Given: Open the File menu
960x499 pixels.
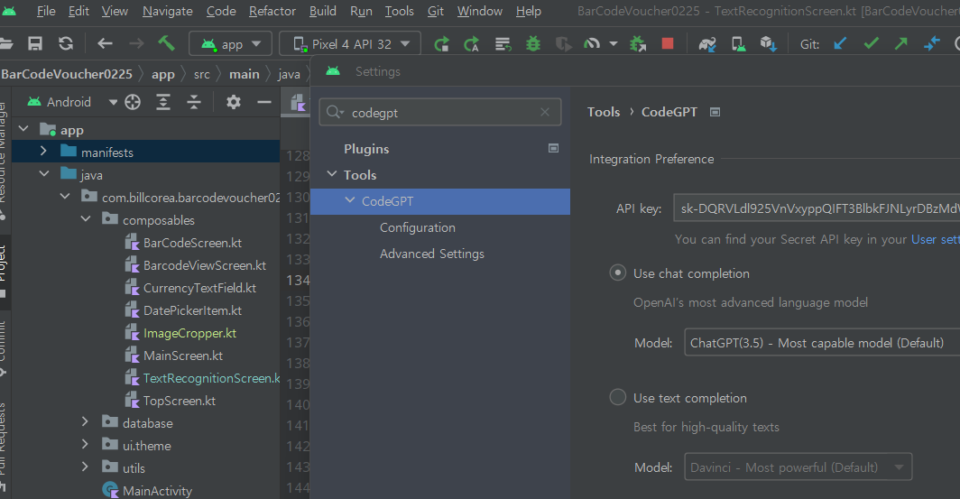Looking at the screenshot, I should point(46,11).
